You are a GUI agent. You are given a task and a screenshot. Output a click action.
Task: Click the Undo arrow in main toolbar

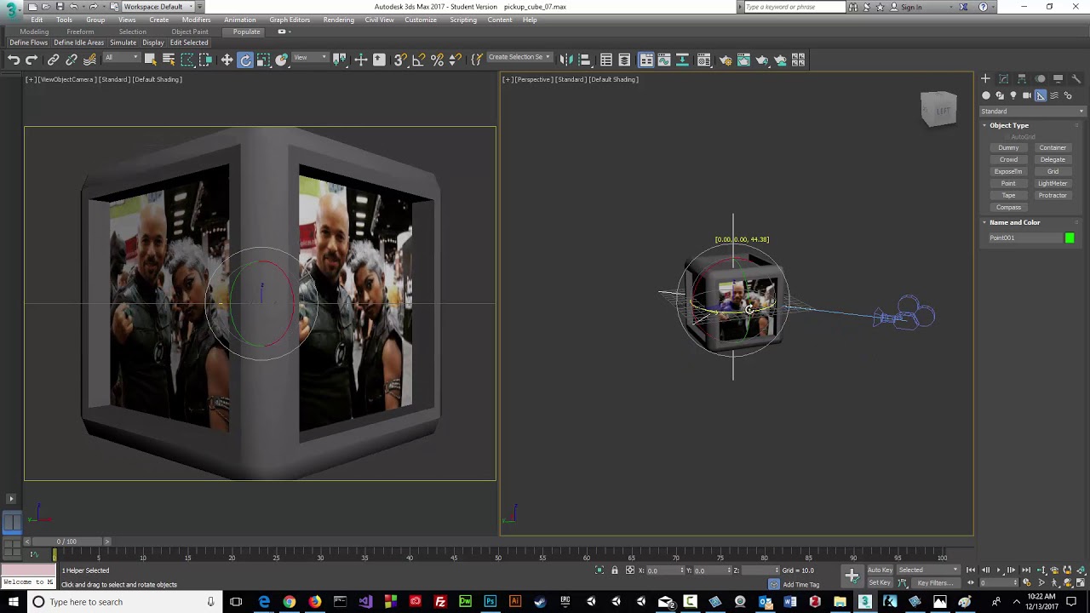(14, 60)
